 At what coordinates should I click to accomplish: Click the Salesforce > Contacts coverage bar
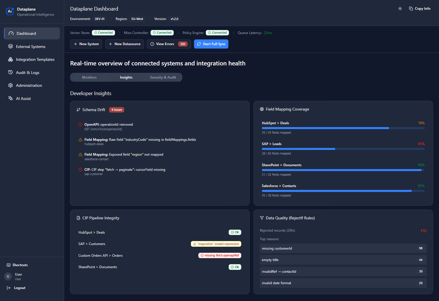[343, 191]
